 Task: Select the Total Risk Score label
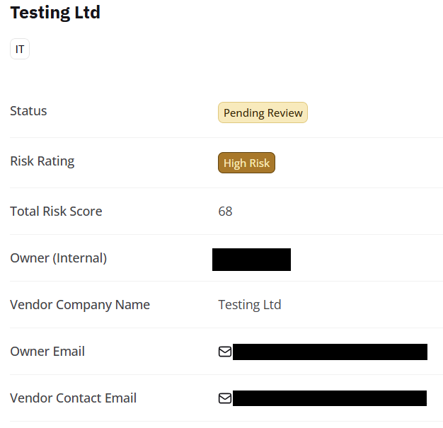point(56,212)
